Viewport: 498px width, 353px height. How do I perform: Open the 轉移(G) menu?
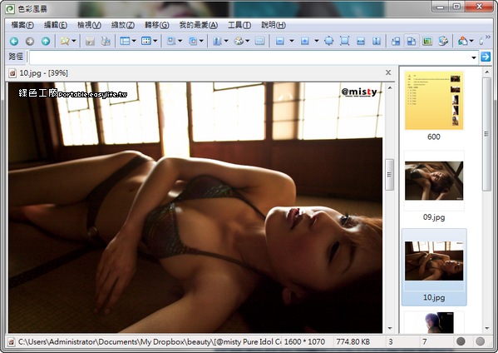[156, 25]
